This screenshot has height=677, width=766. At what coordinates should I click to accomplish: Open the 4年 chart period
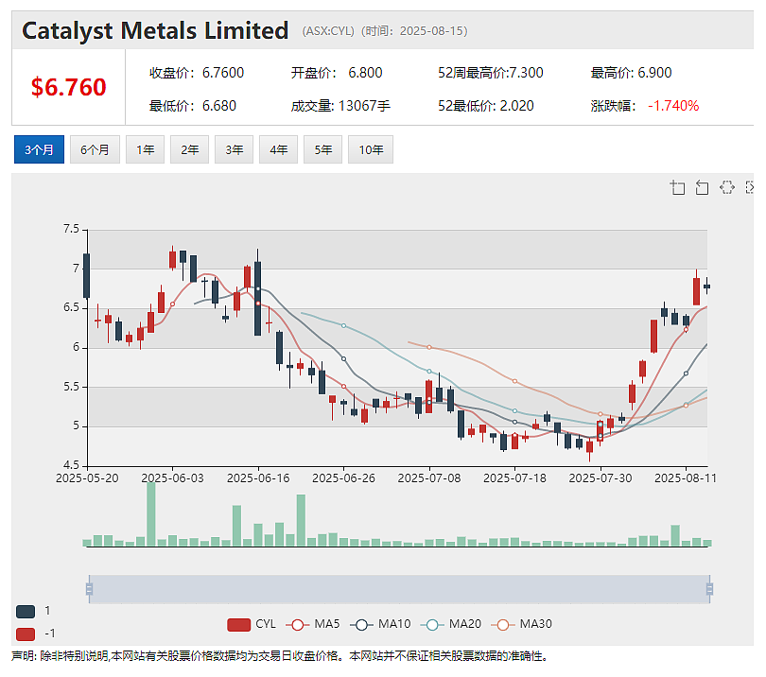tap(278, 149)
